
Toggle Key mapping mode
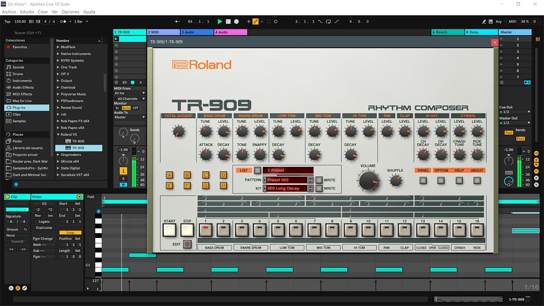(499, 21)
